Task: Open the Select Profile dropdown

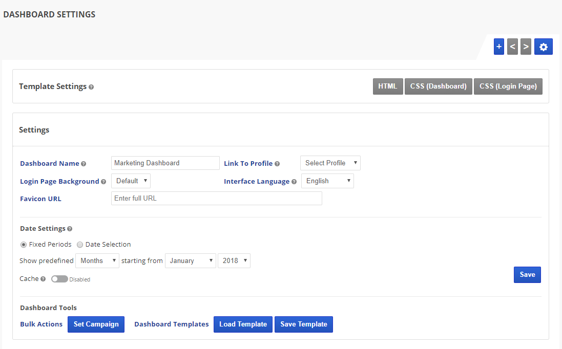Action: (330, 163)
